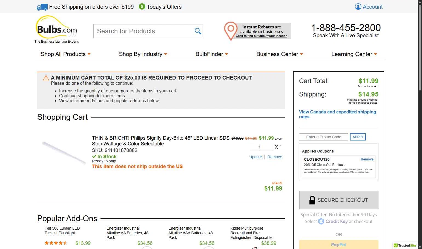Click to find out about your location
Viewport: 422px width, 249px height.
(x=262, y=36)
